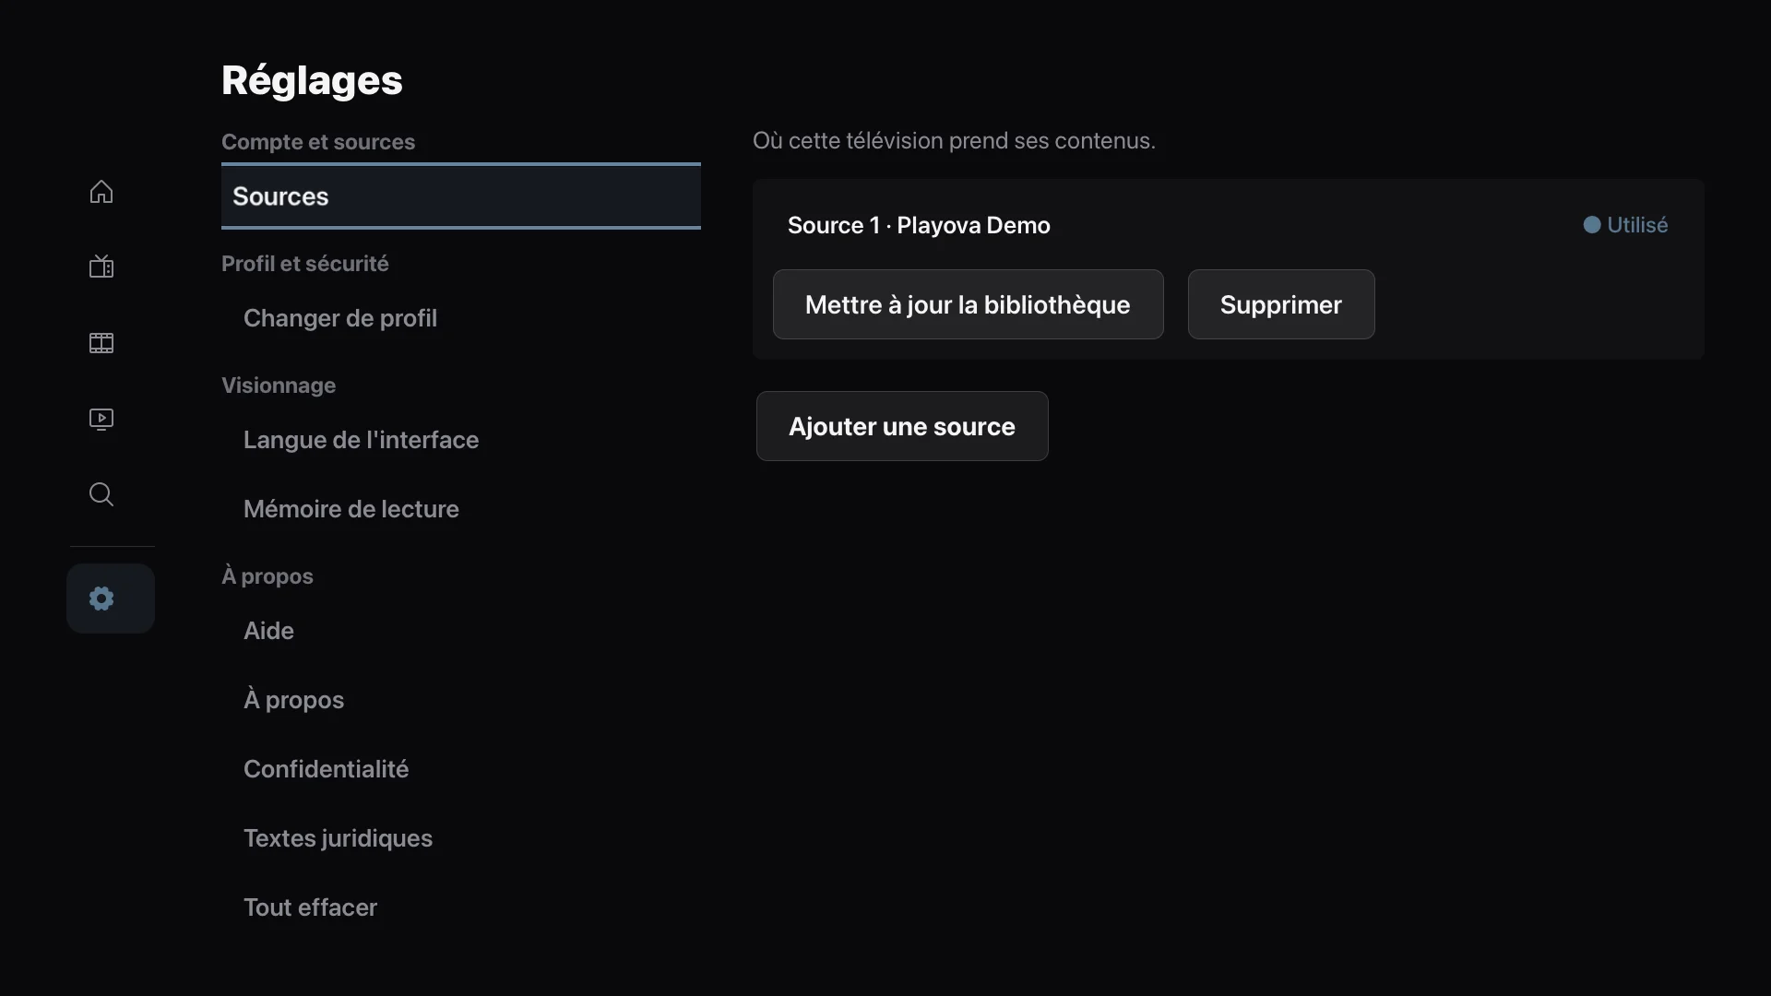Open Mémoire de lecture settings
This screenshot has width=1771, height=996.
(x=461, y=509)
